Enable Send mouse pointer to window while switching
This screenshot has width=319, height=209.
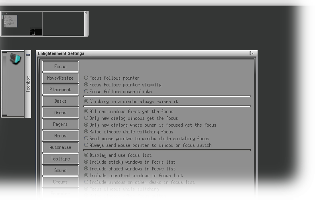[146, 139]
